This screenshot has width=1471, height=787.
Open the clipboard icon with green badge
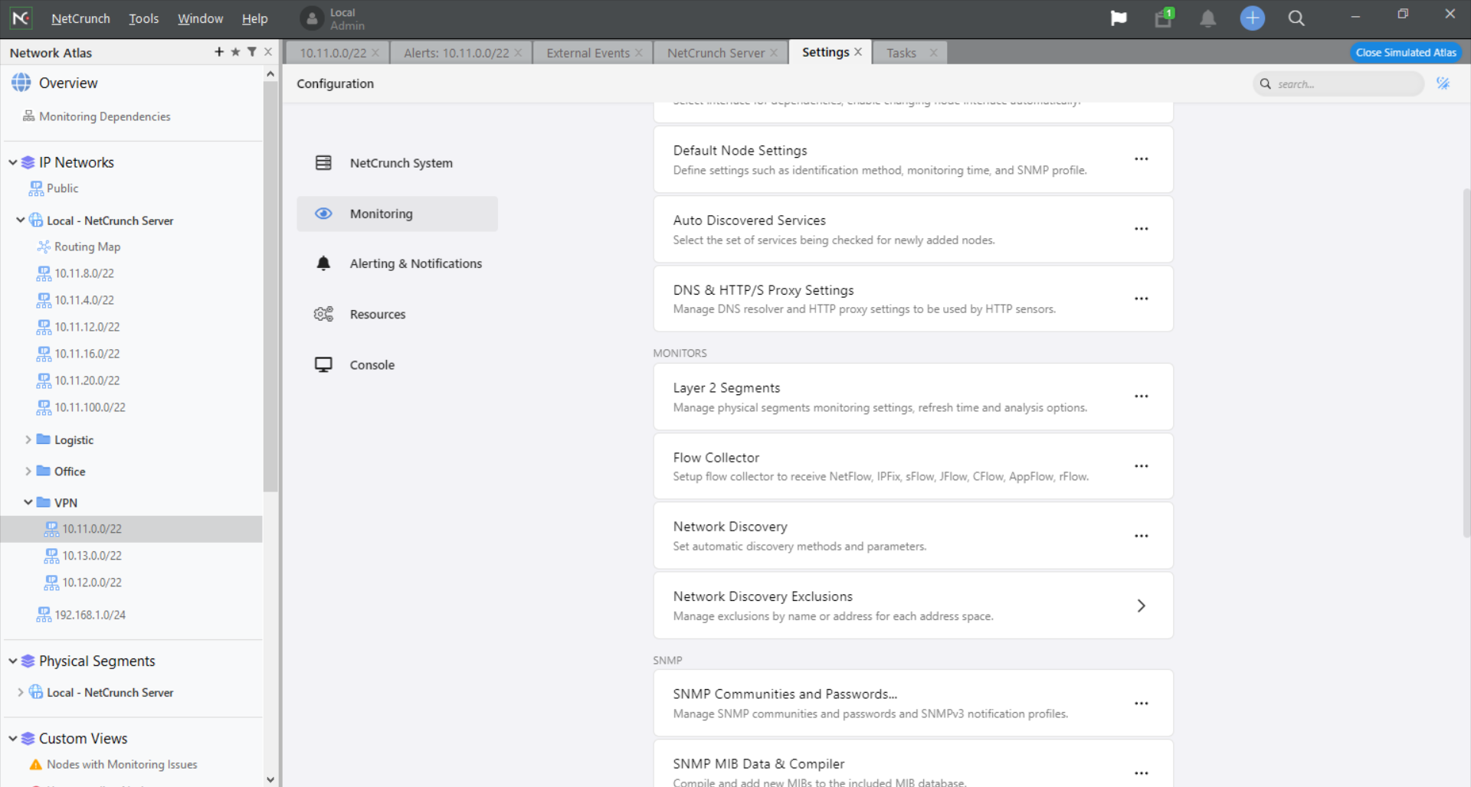point(1164,18)
